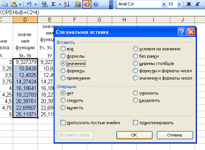Enable 'пропускать пустые ячейки' checkbox

point(63,123)
